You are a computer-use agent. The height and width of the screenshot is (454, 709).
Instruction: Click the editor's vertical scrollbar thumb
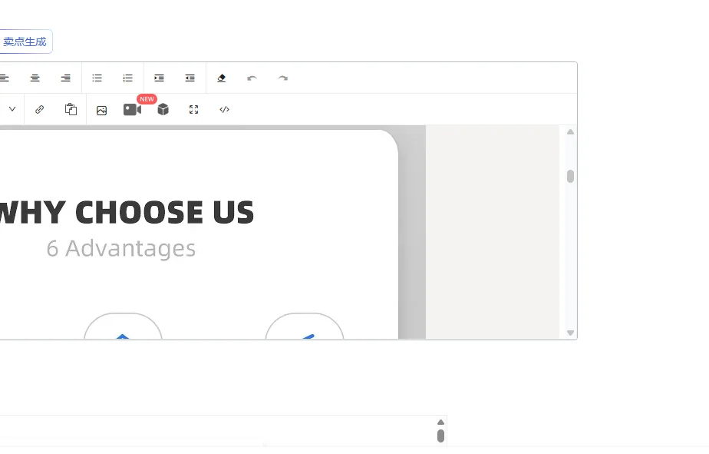coord(571,176)
